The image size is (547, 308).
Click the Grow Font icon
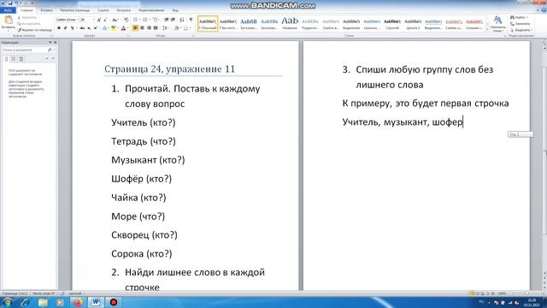[99, 20]
